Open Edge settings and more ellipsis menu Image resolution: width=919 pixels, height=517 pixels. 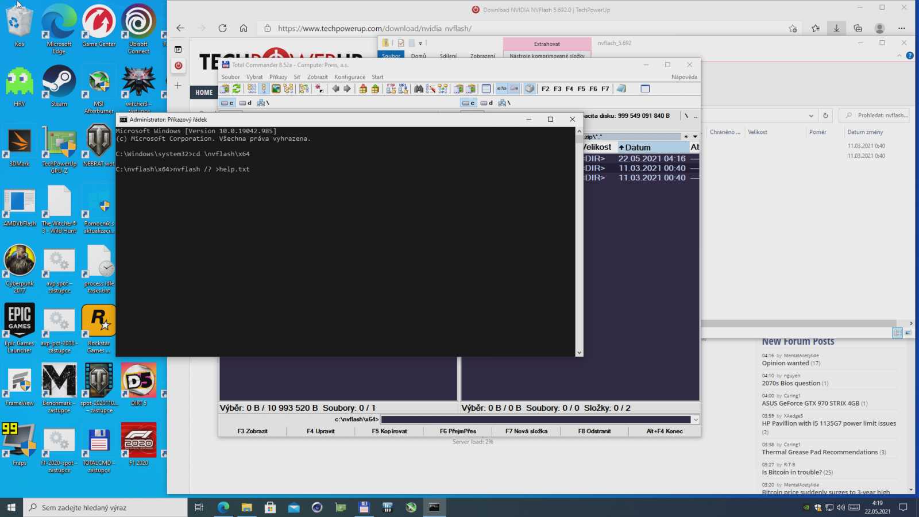click(902, 28)
